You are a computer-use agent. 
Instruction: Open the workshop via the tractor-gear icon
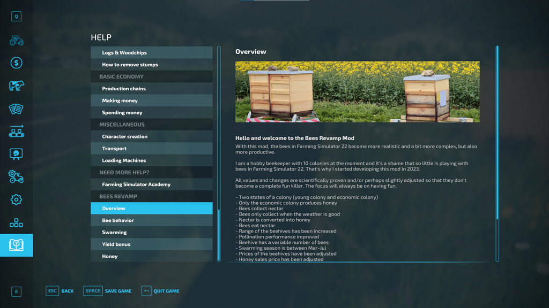(16, 176)
